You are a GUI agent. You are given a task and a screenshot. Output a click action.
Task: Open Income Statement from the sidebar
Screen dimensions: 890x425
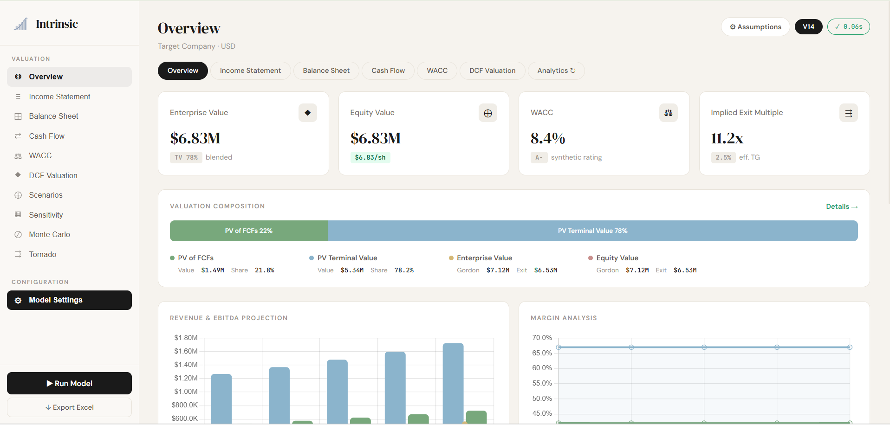coord(69,97)
